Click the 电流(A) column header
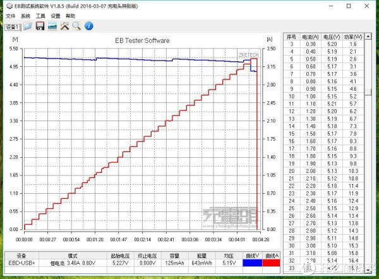The height and width of the screenshot is (279, 379). [311, 37]
